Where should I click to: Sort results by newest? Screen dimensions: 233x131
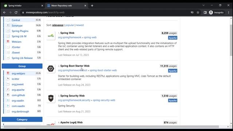click(80, 25)
